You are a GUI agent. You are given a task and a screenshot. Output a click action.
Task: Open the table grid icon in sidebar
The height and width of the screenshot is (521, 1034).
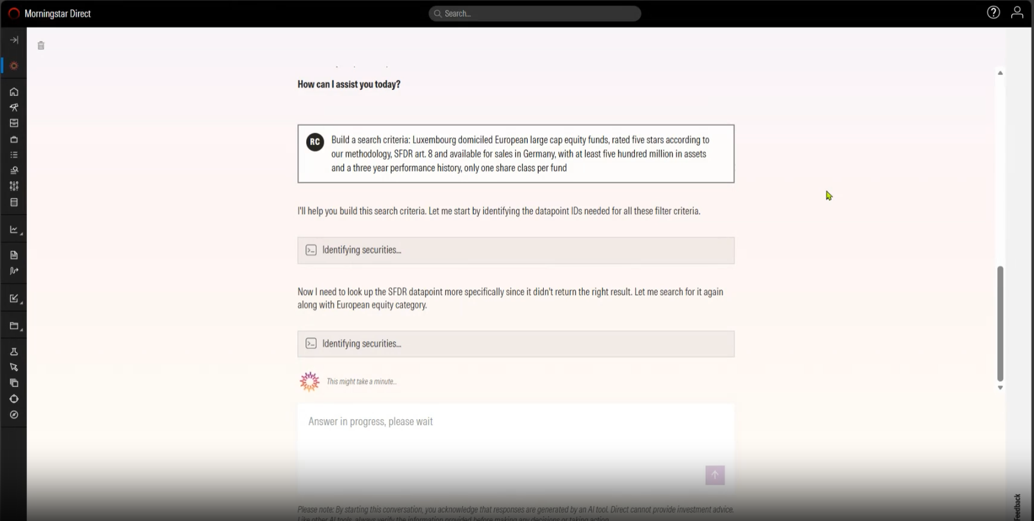point(14,202)
